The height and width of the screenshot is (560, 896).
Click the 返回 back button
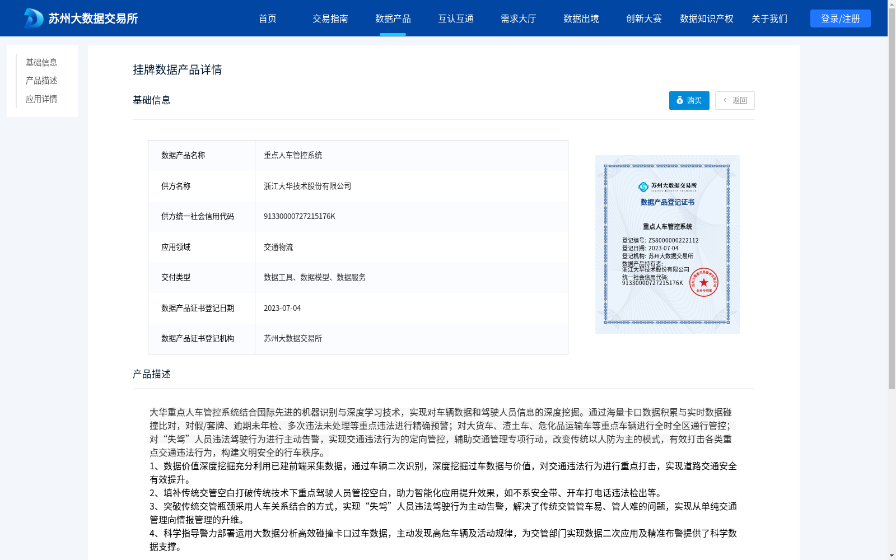pos(735,100)
